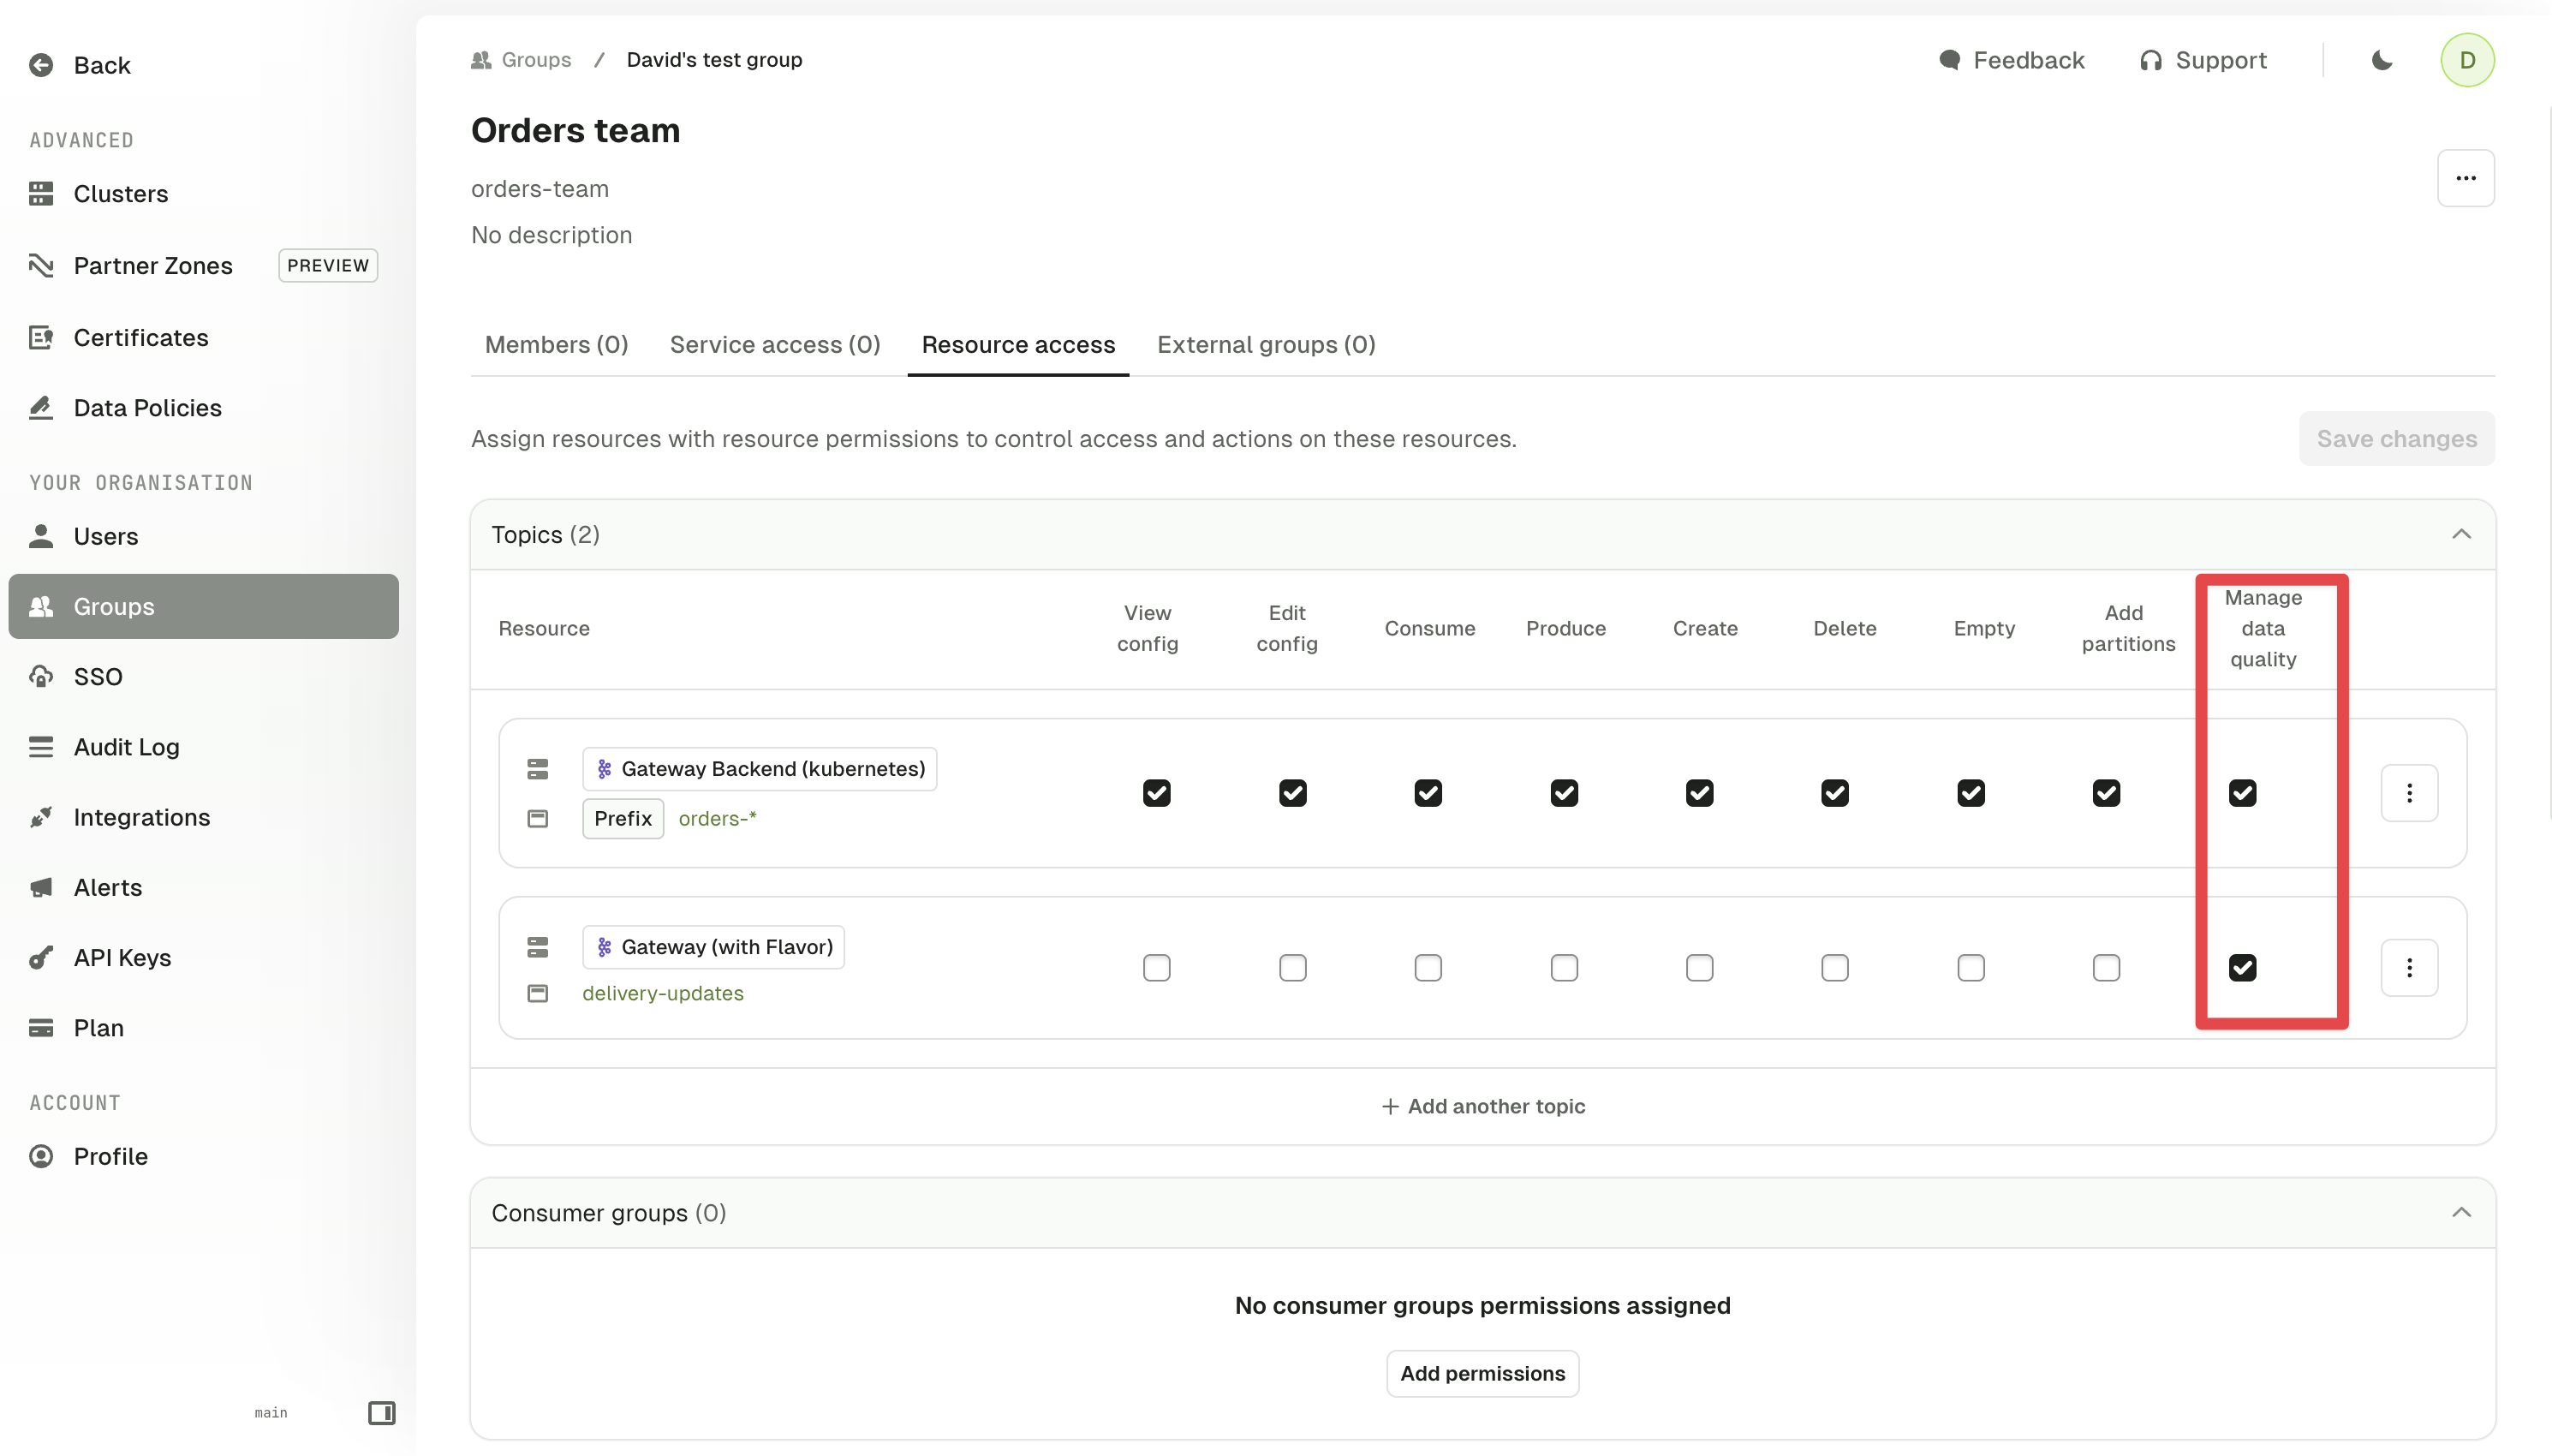Click the SSO cloud-lock icon
This screenshot has width=2552, height=1456.
(41, 676)
